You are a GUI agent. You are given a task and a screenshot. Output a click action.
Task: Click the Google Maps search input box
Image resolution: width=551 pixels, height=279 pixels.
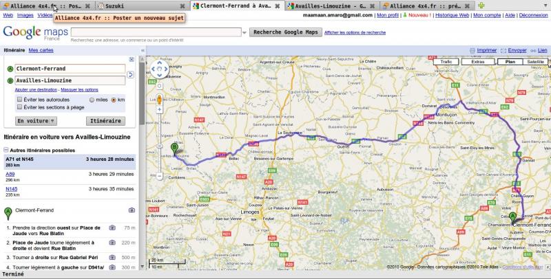pos(156,32)
